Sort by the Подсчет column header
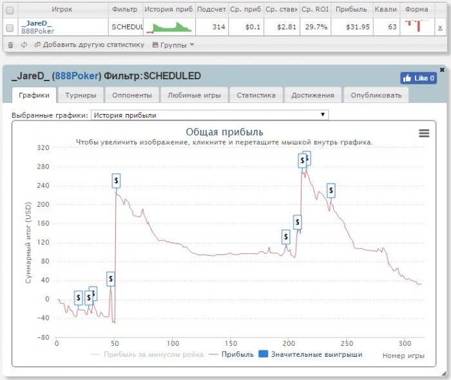 (211, 9)
